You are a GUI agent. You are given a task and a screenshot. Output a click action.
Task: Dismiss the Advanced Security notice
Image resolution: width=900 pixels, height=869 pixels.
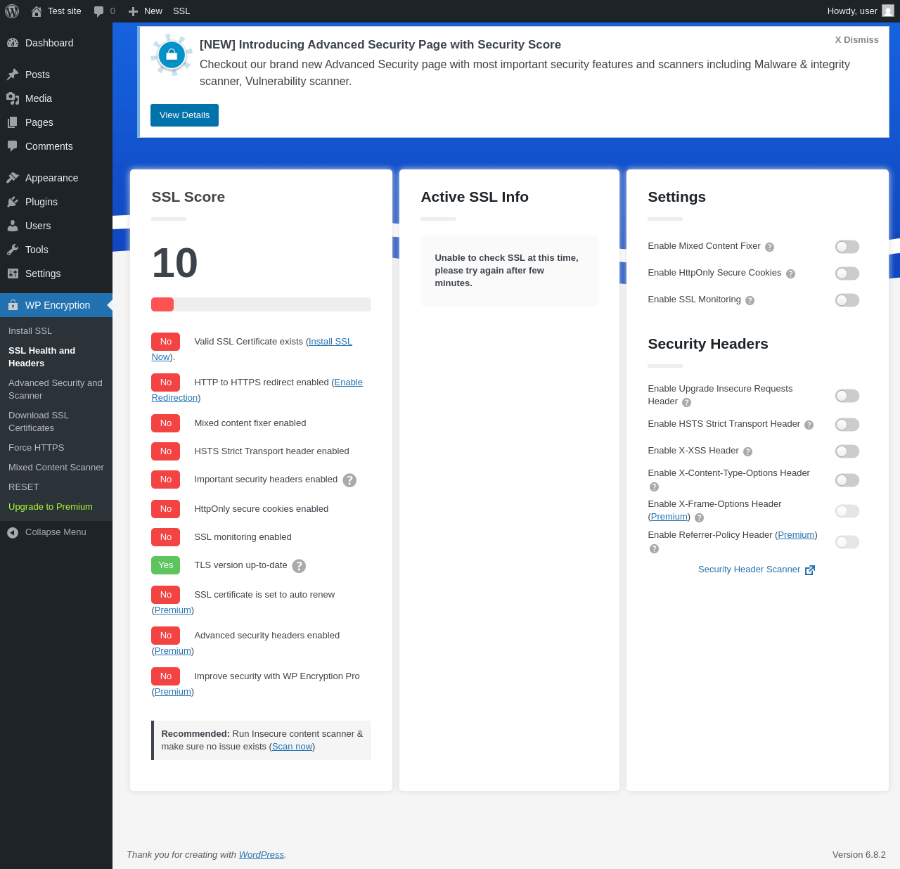click(x=856, y=40)
